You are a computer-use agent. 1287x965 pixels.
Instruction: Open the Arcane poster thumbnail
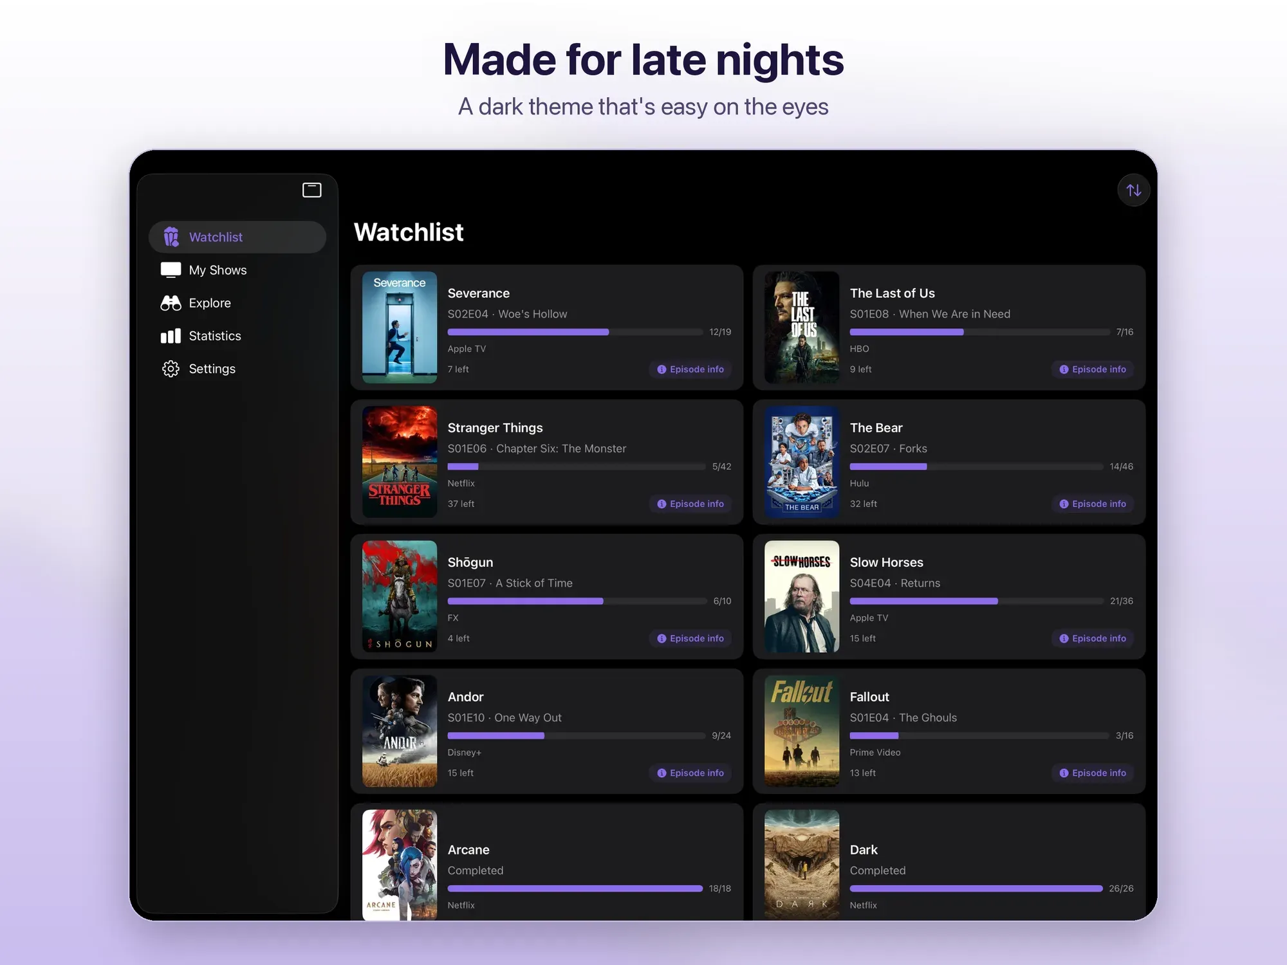400,865
